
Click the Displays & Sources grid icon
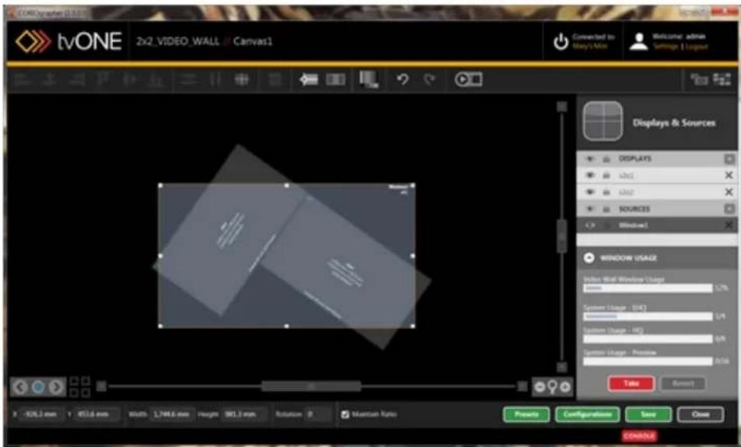603,121
